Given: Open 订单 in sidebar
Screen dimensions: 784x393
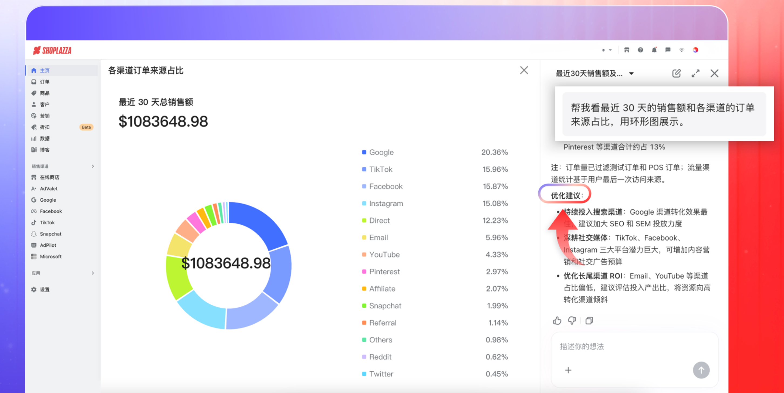Looking at the screenshot, I should click(62, 82).
